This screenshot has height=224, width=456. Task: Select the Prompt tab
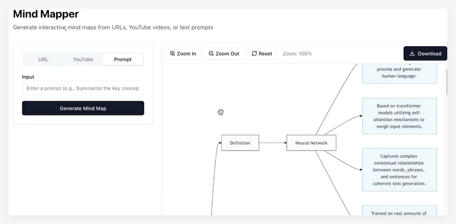(123, 59)
